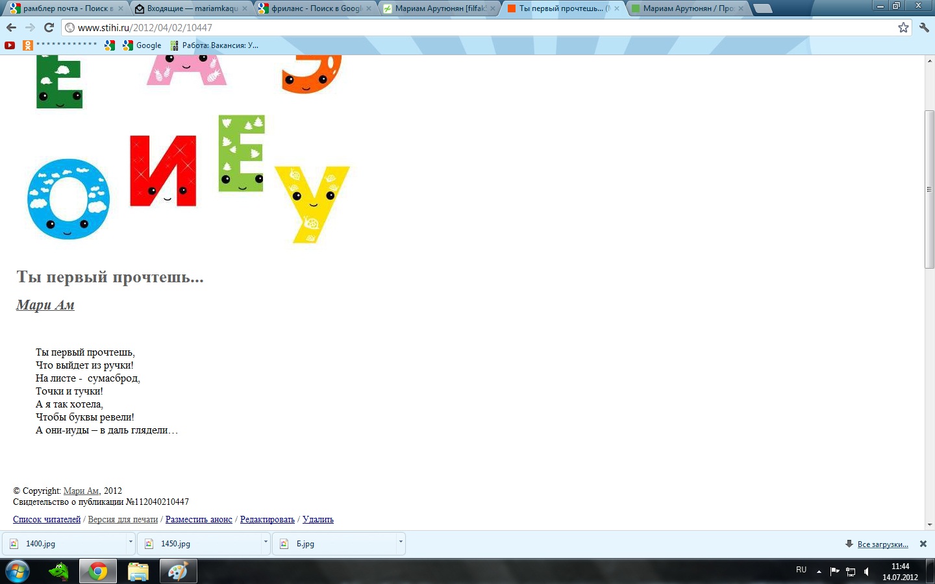Open the network connection tray icon

point(851,572)
